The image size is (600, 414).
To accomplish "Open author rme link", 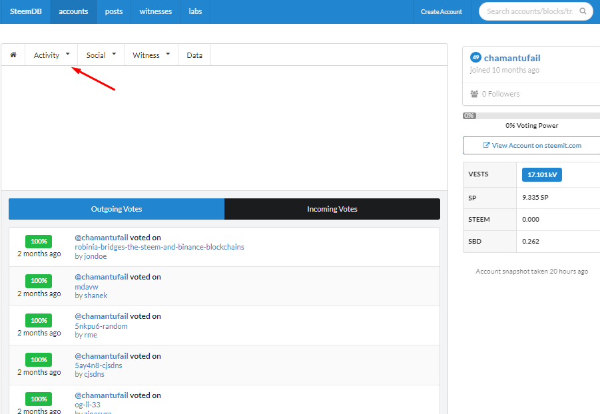I will click(x=91, y=335).
